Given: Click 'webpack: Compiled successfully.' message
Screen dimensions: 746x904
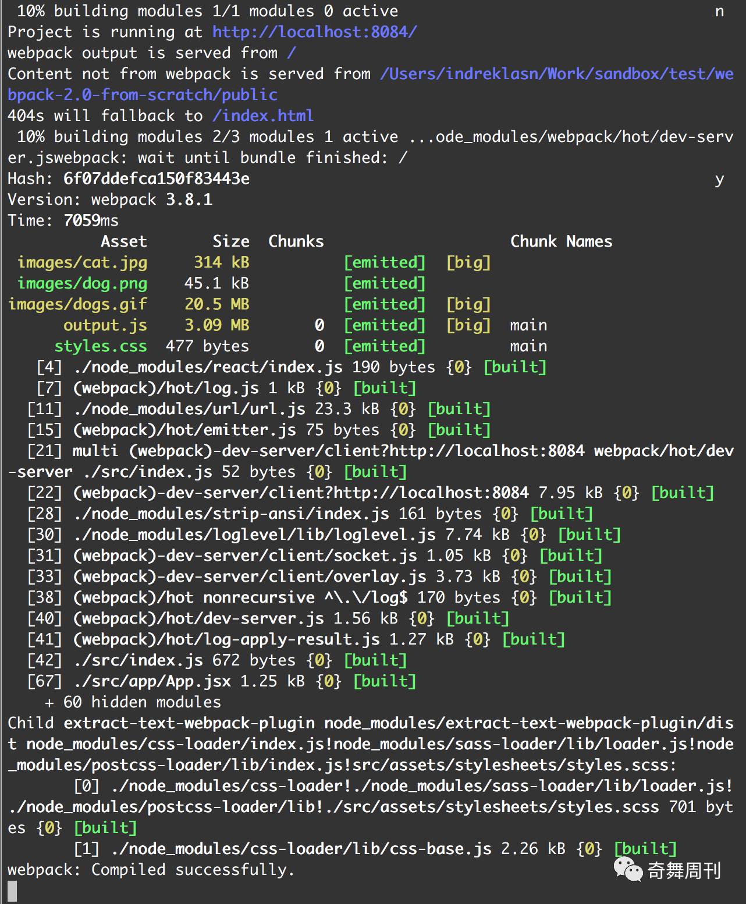Looking at the screenshot, I should [151, 870].
